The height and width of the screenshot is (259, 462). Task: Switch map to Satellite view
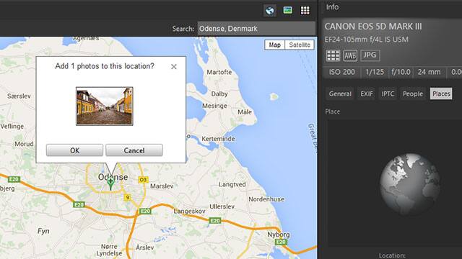pos(300,45)
